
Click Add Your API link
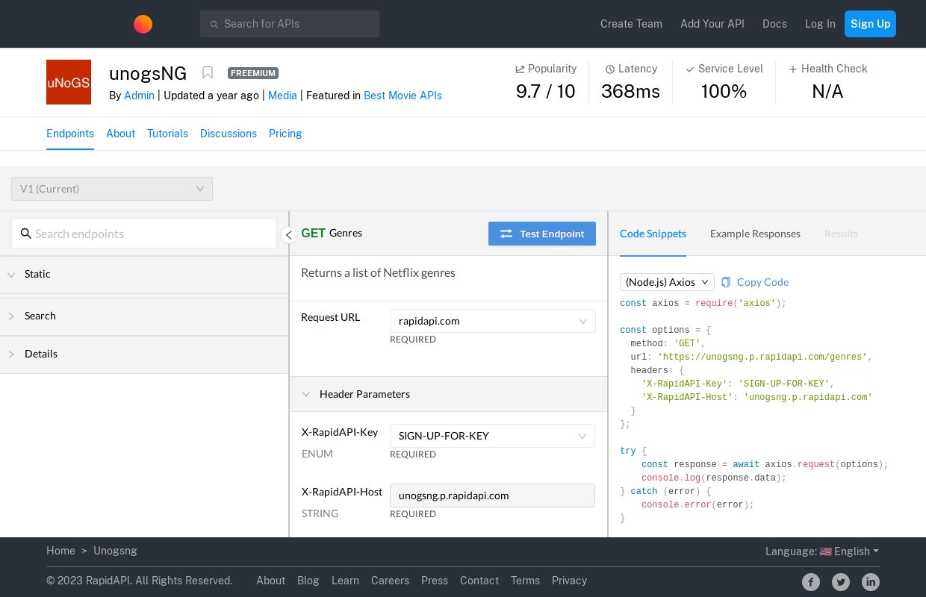pos(712,24)
